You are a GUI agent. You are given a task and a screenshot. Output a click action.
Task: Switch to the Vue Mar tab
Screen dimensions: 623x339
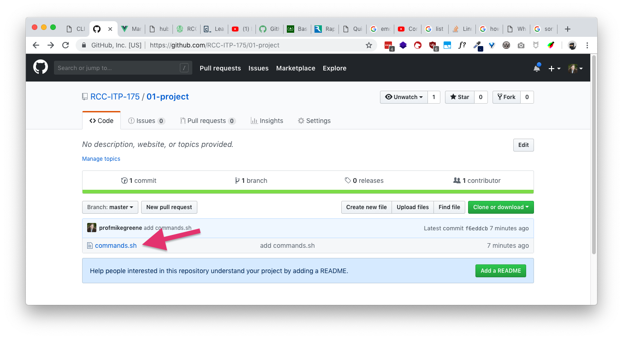pos(131,29)
